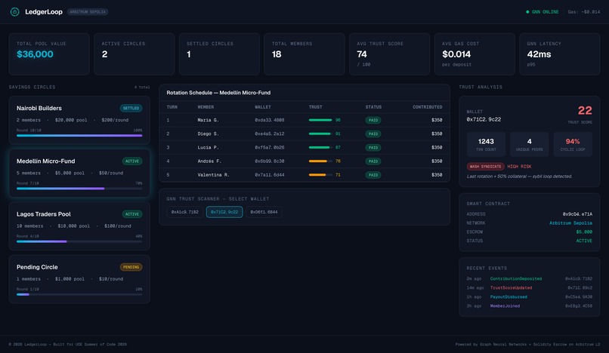Click the wallet address in Trust Analysis
Image resolution: width=609 pixels, height=353 pixels.
click(x=484, y=119)
